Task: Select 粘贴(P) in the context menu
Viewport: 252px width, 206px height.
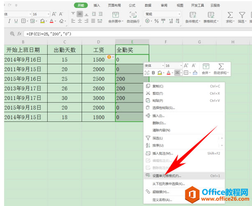Action: (x=184, y=101)
